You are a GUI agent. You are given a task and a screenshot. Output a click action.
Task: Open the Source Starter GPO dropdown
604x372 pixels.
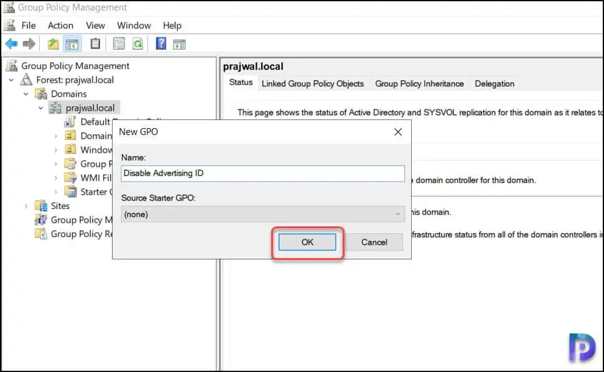point(263,214)
